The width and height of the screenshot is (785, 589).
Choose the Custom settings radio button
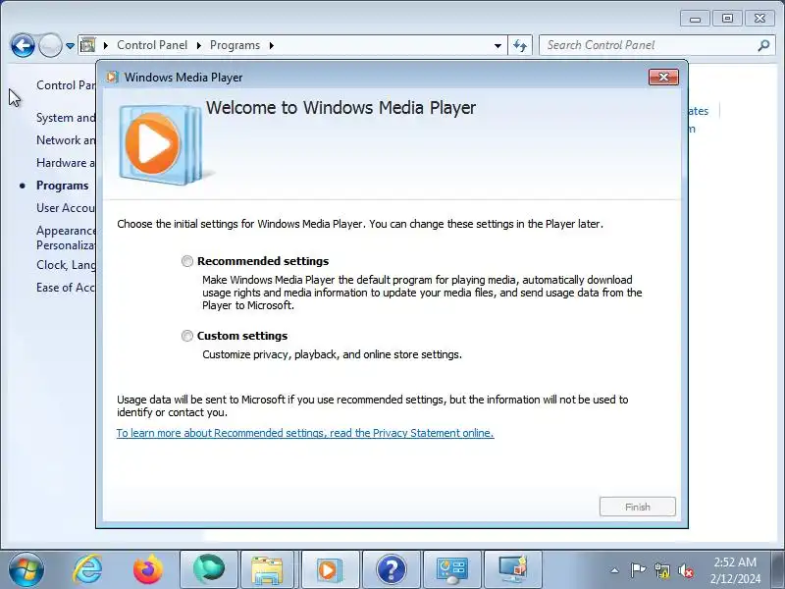click(187, 336)
